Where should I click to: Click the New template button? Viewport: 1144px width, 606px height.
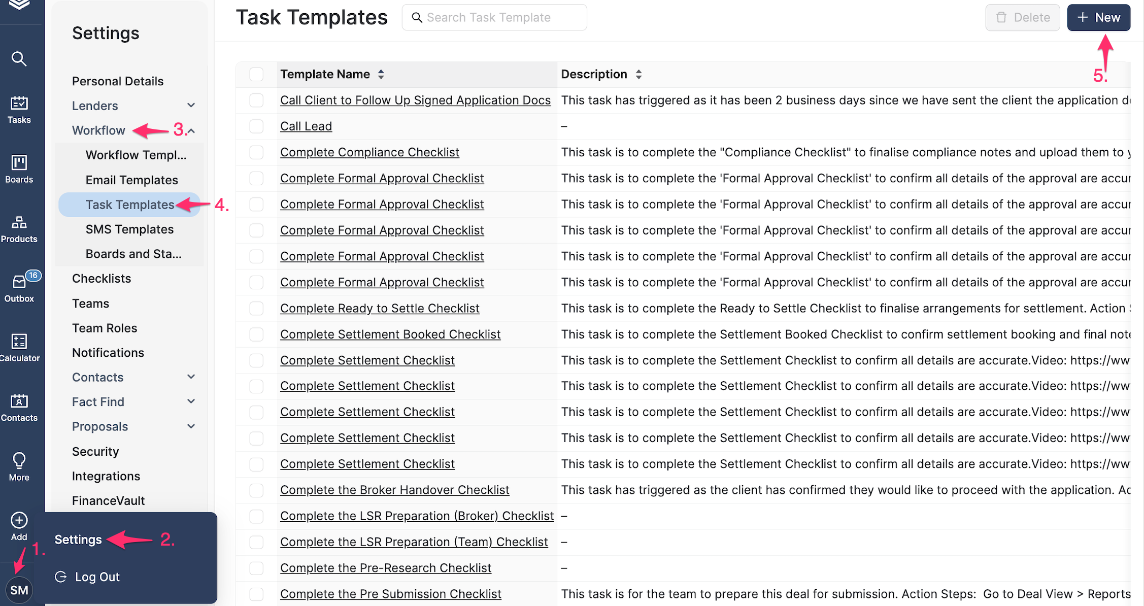click(x=1098, y=17)
